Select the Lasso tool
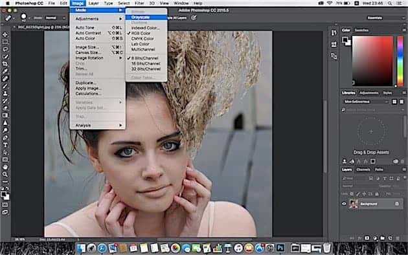408x255 pixels. coord(5,49)
